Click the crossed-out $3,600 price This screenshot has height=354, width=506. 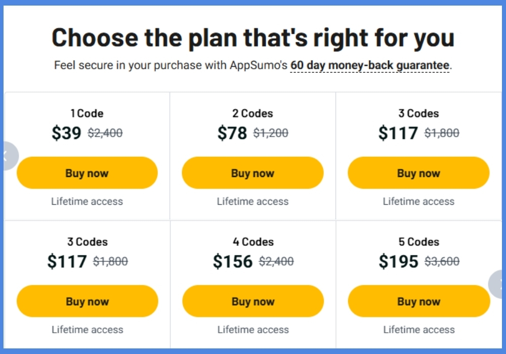click(x=441, y=261)
